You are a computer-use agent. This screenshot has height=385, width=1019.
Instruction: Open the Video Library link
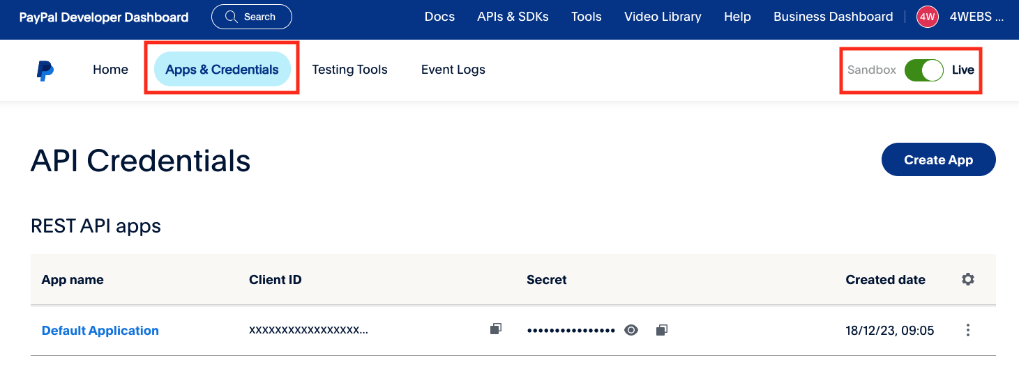pyautogui.click(x=663, y=17)
